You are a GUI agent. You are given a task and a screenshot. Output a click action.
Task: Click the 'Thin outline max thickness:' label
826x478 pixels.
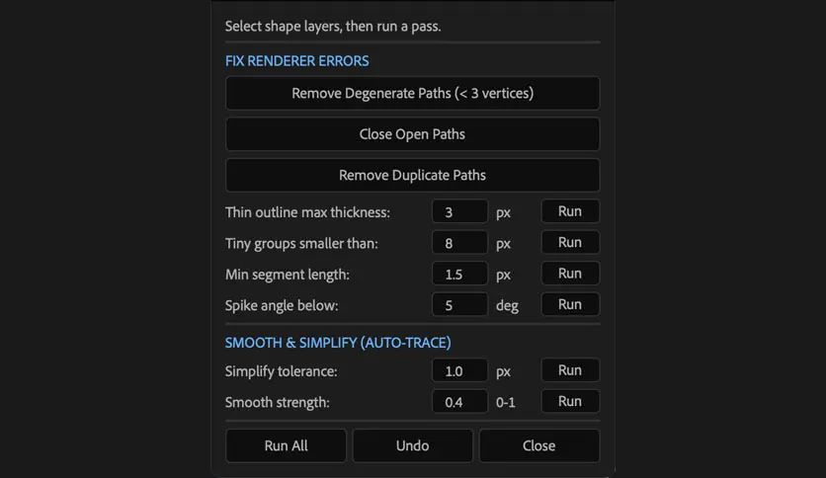tap(307, 212)
